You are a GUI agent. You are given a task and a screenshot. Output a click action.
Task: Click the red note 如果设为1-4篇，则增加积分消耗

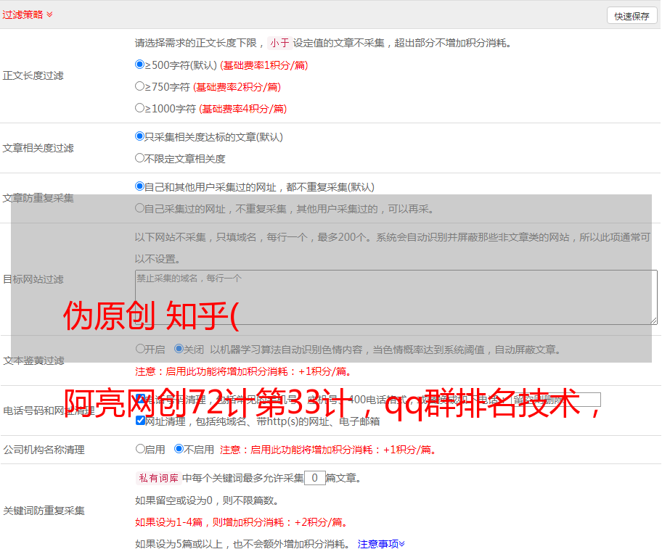point(241,522)
